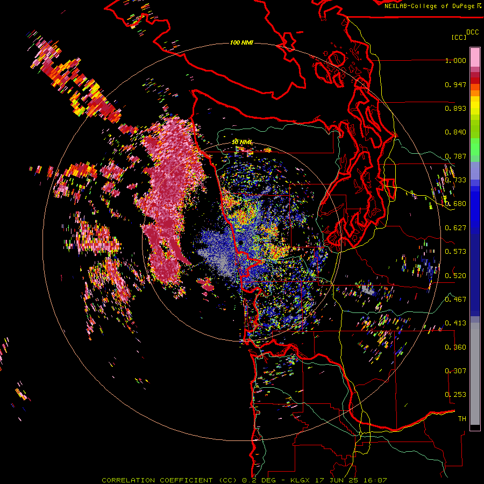Click the 0.467 legend value
484x484 pixels.
click(455, 299)
